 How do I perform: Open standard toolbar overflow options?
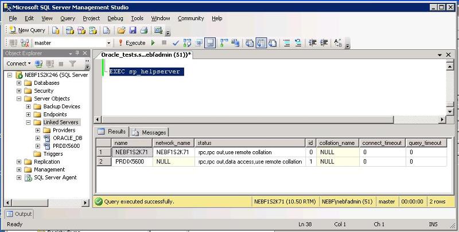tap(168, 31)
